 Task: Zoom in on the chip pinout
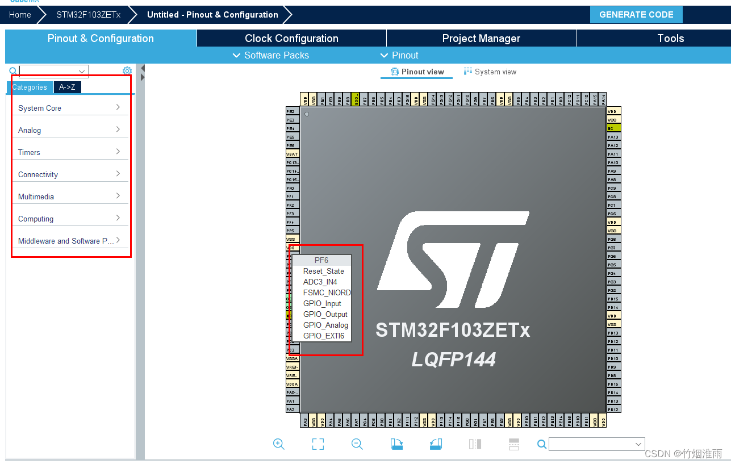[x=279, y=444]
